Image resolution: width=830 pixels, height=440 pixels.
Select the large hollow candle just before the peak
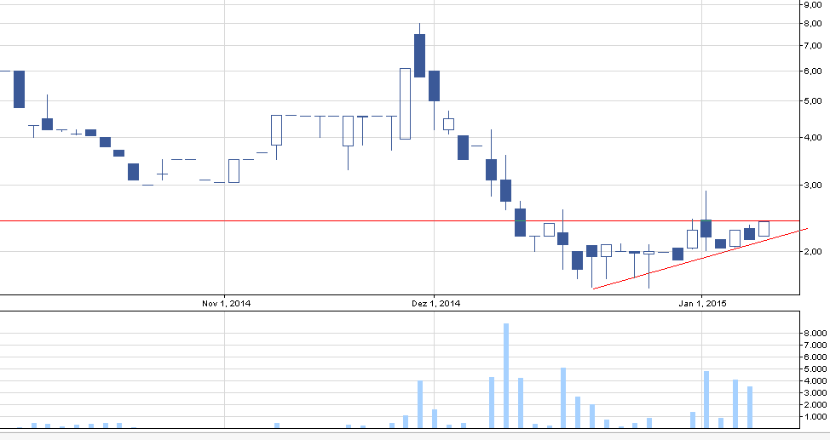pos(405,103)
